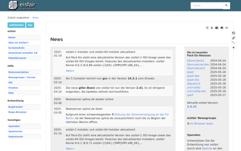This screenshot has height=151, width=241.
Task: Open Paketbrowser in sidebar menu
Action: click(x=17, y=58)
